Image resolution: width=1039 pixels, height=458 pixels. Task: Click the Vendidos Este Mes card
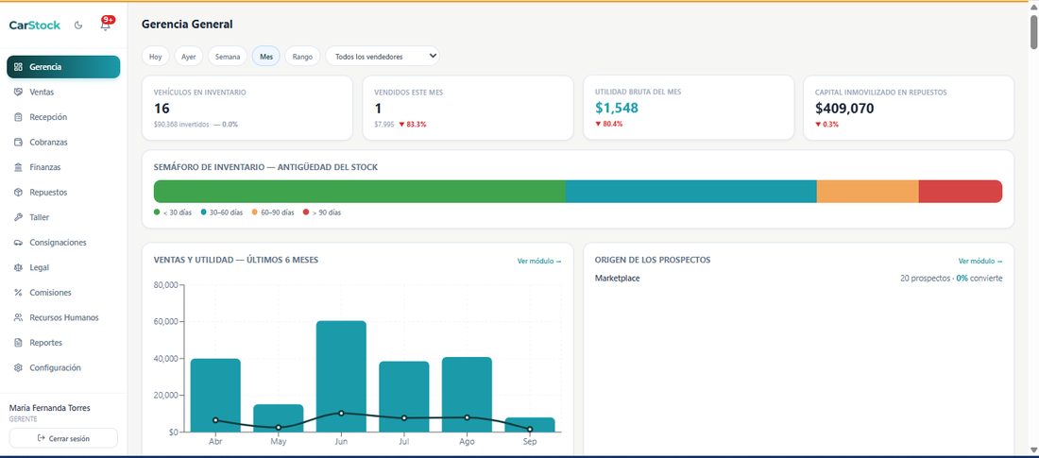point(468,108)
